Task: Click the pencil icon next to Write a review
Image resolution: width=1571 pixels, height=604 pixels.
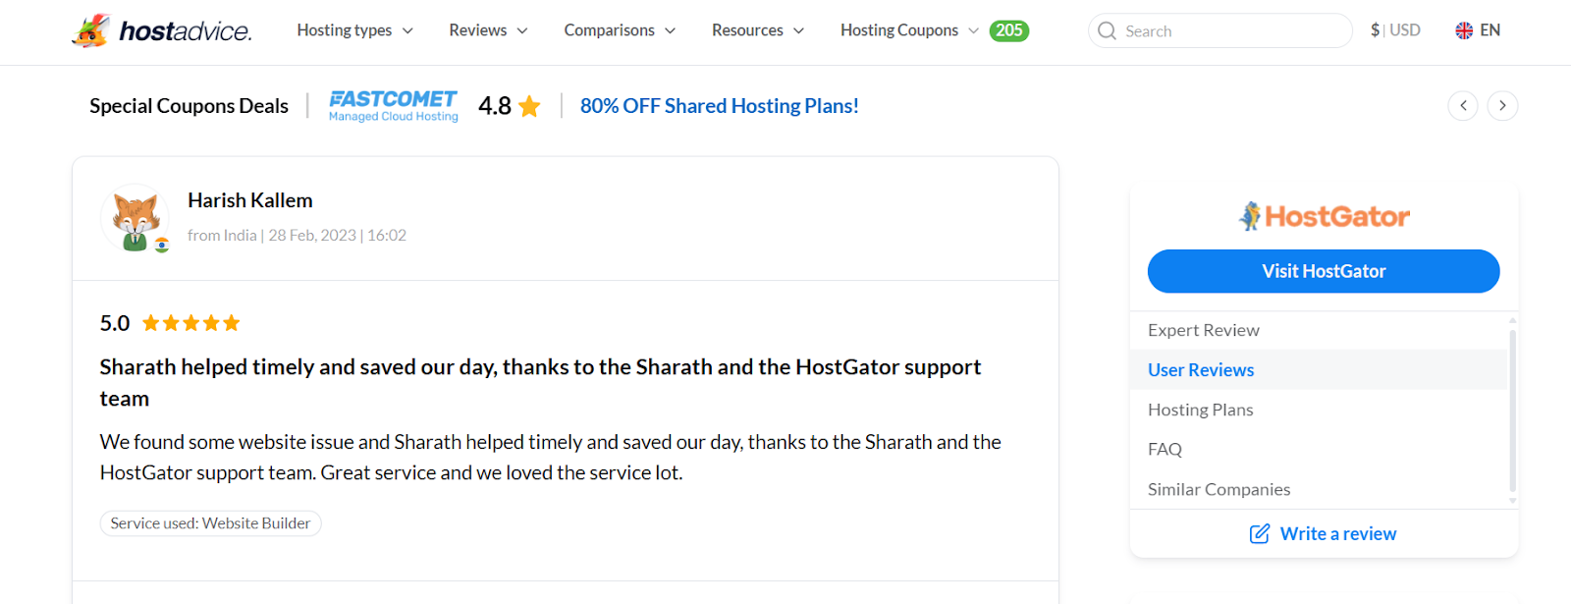Action: [x=1259, y=533]
